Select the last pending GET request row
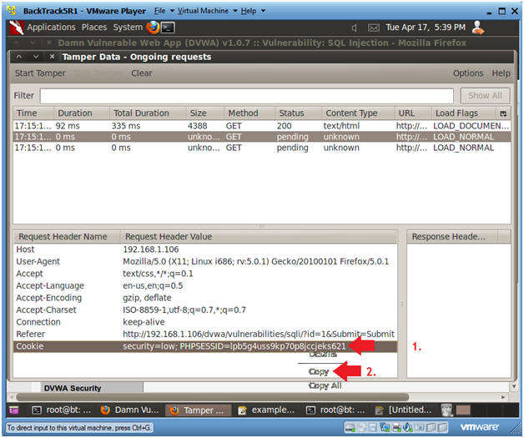The height and width of the screenshot is (438, 524). 262,148
